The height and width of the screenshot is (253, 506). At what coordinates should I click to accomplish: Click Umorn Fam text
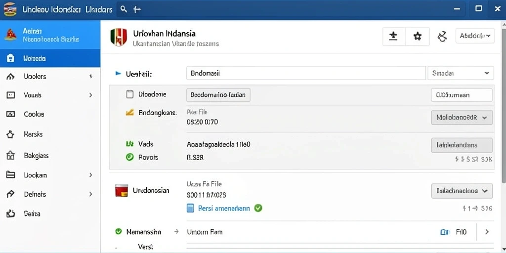click(205, 232)
